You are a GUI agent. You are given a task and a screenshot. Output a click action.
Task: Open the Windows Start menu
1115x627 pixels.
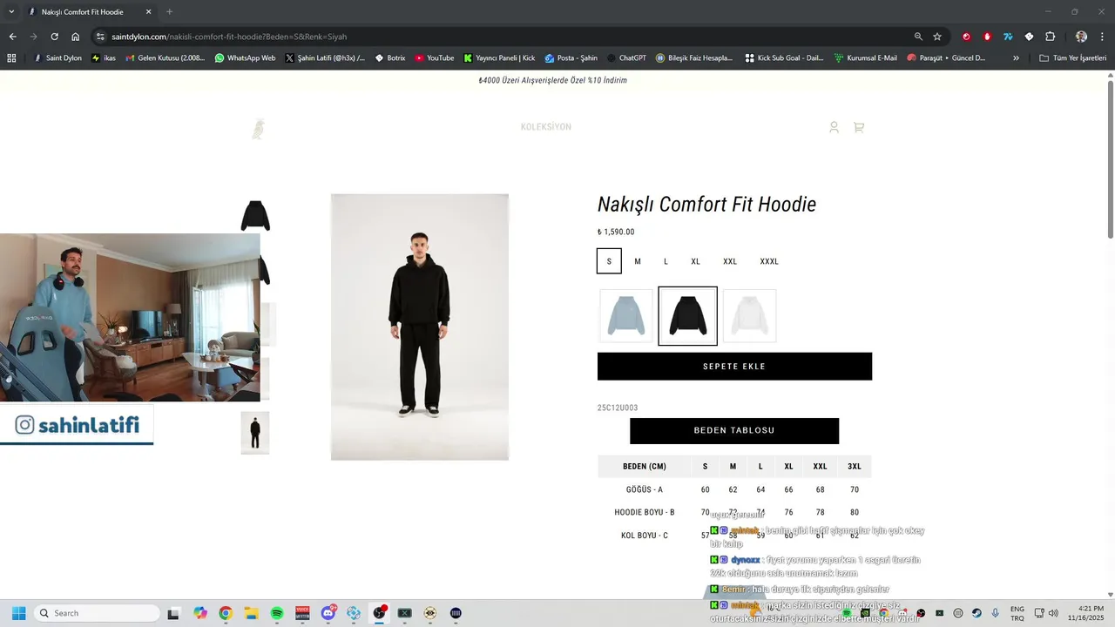click(x=18, y=613)
